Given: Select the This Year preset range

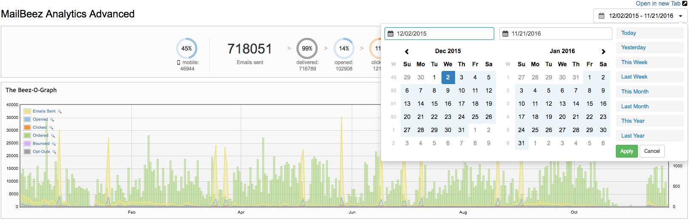Looking at the screenshot, I should click(649, 121).
